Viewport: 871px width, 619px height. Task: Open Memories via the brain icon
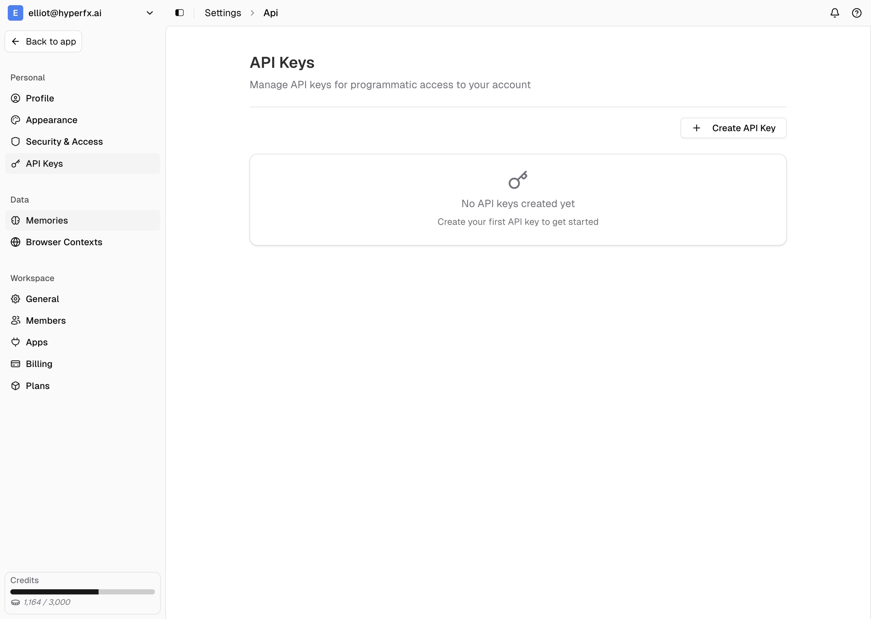click(15, 220)
